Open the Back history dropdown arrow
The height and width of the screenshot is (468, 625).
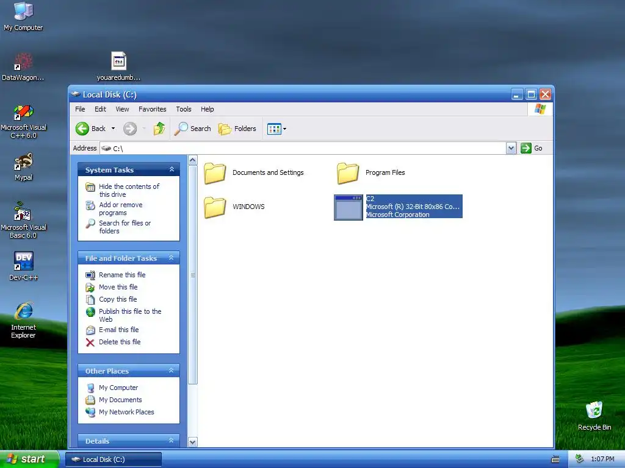[113, 129]
